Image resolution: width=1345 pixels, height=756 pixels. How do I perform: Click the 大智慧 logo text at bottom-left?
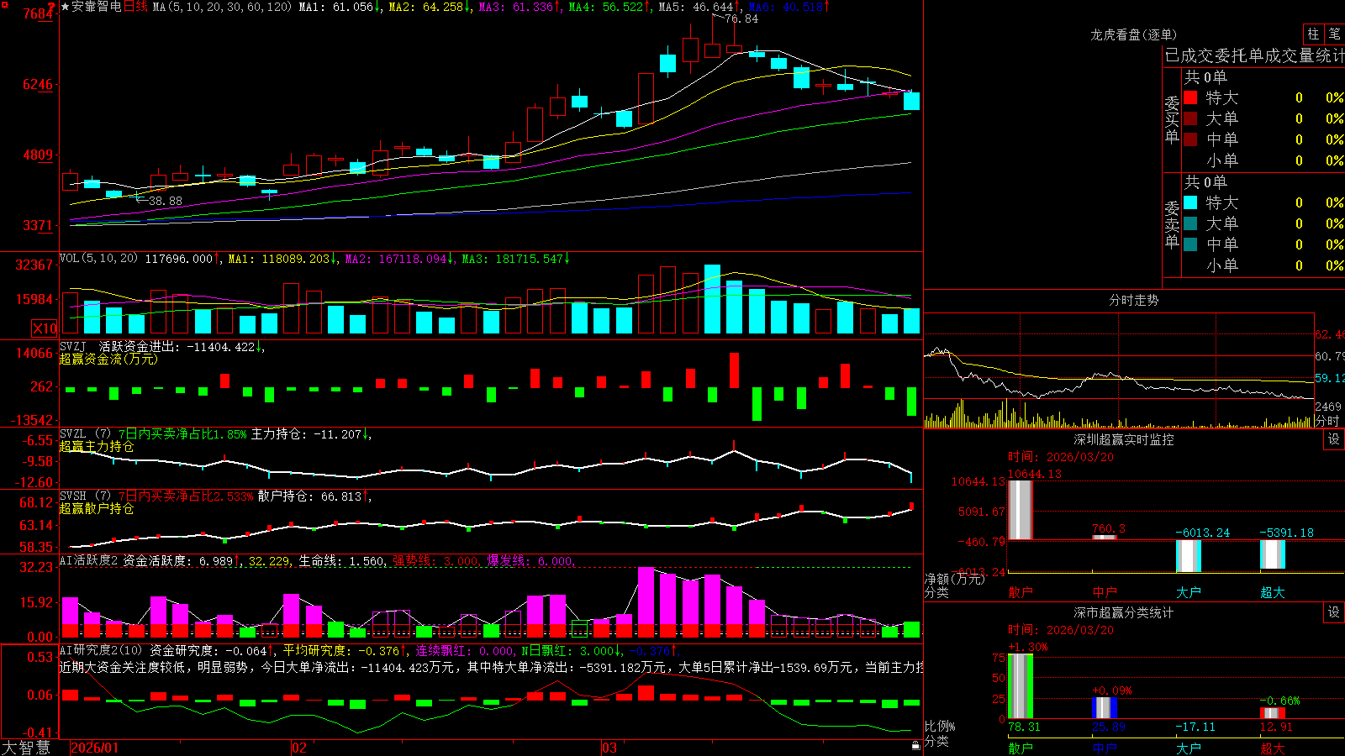point(26,748)
